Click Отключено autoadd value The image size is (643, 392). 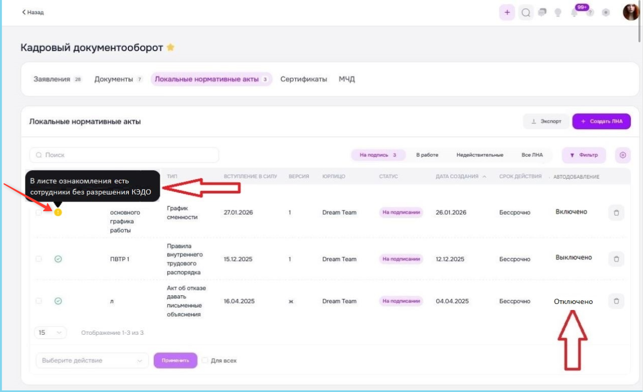pos(573,301)
